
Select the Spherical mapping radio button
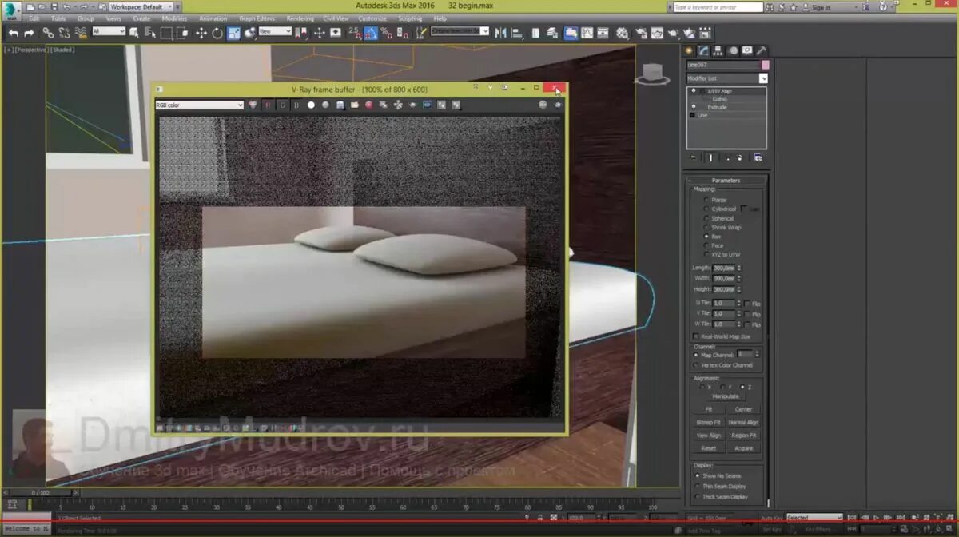(705, 218)
